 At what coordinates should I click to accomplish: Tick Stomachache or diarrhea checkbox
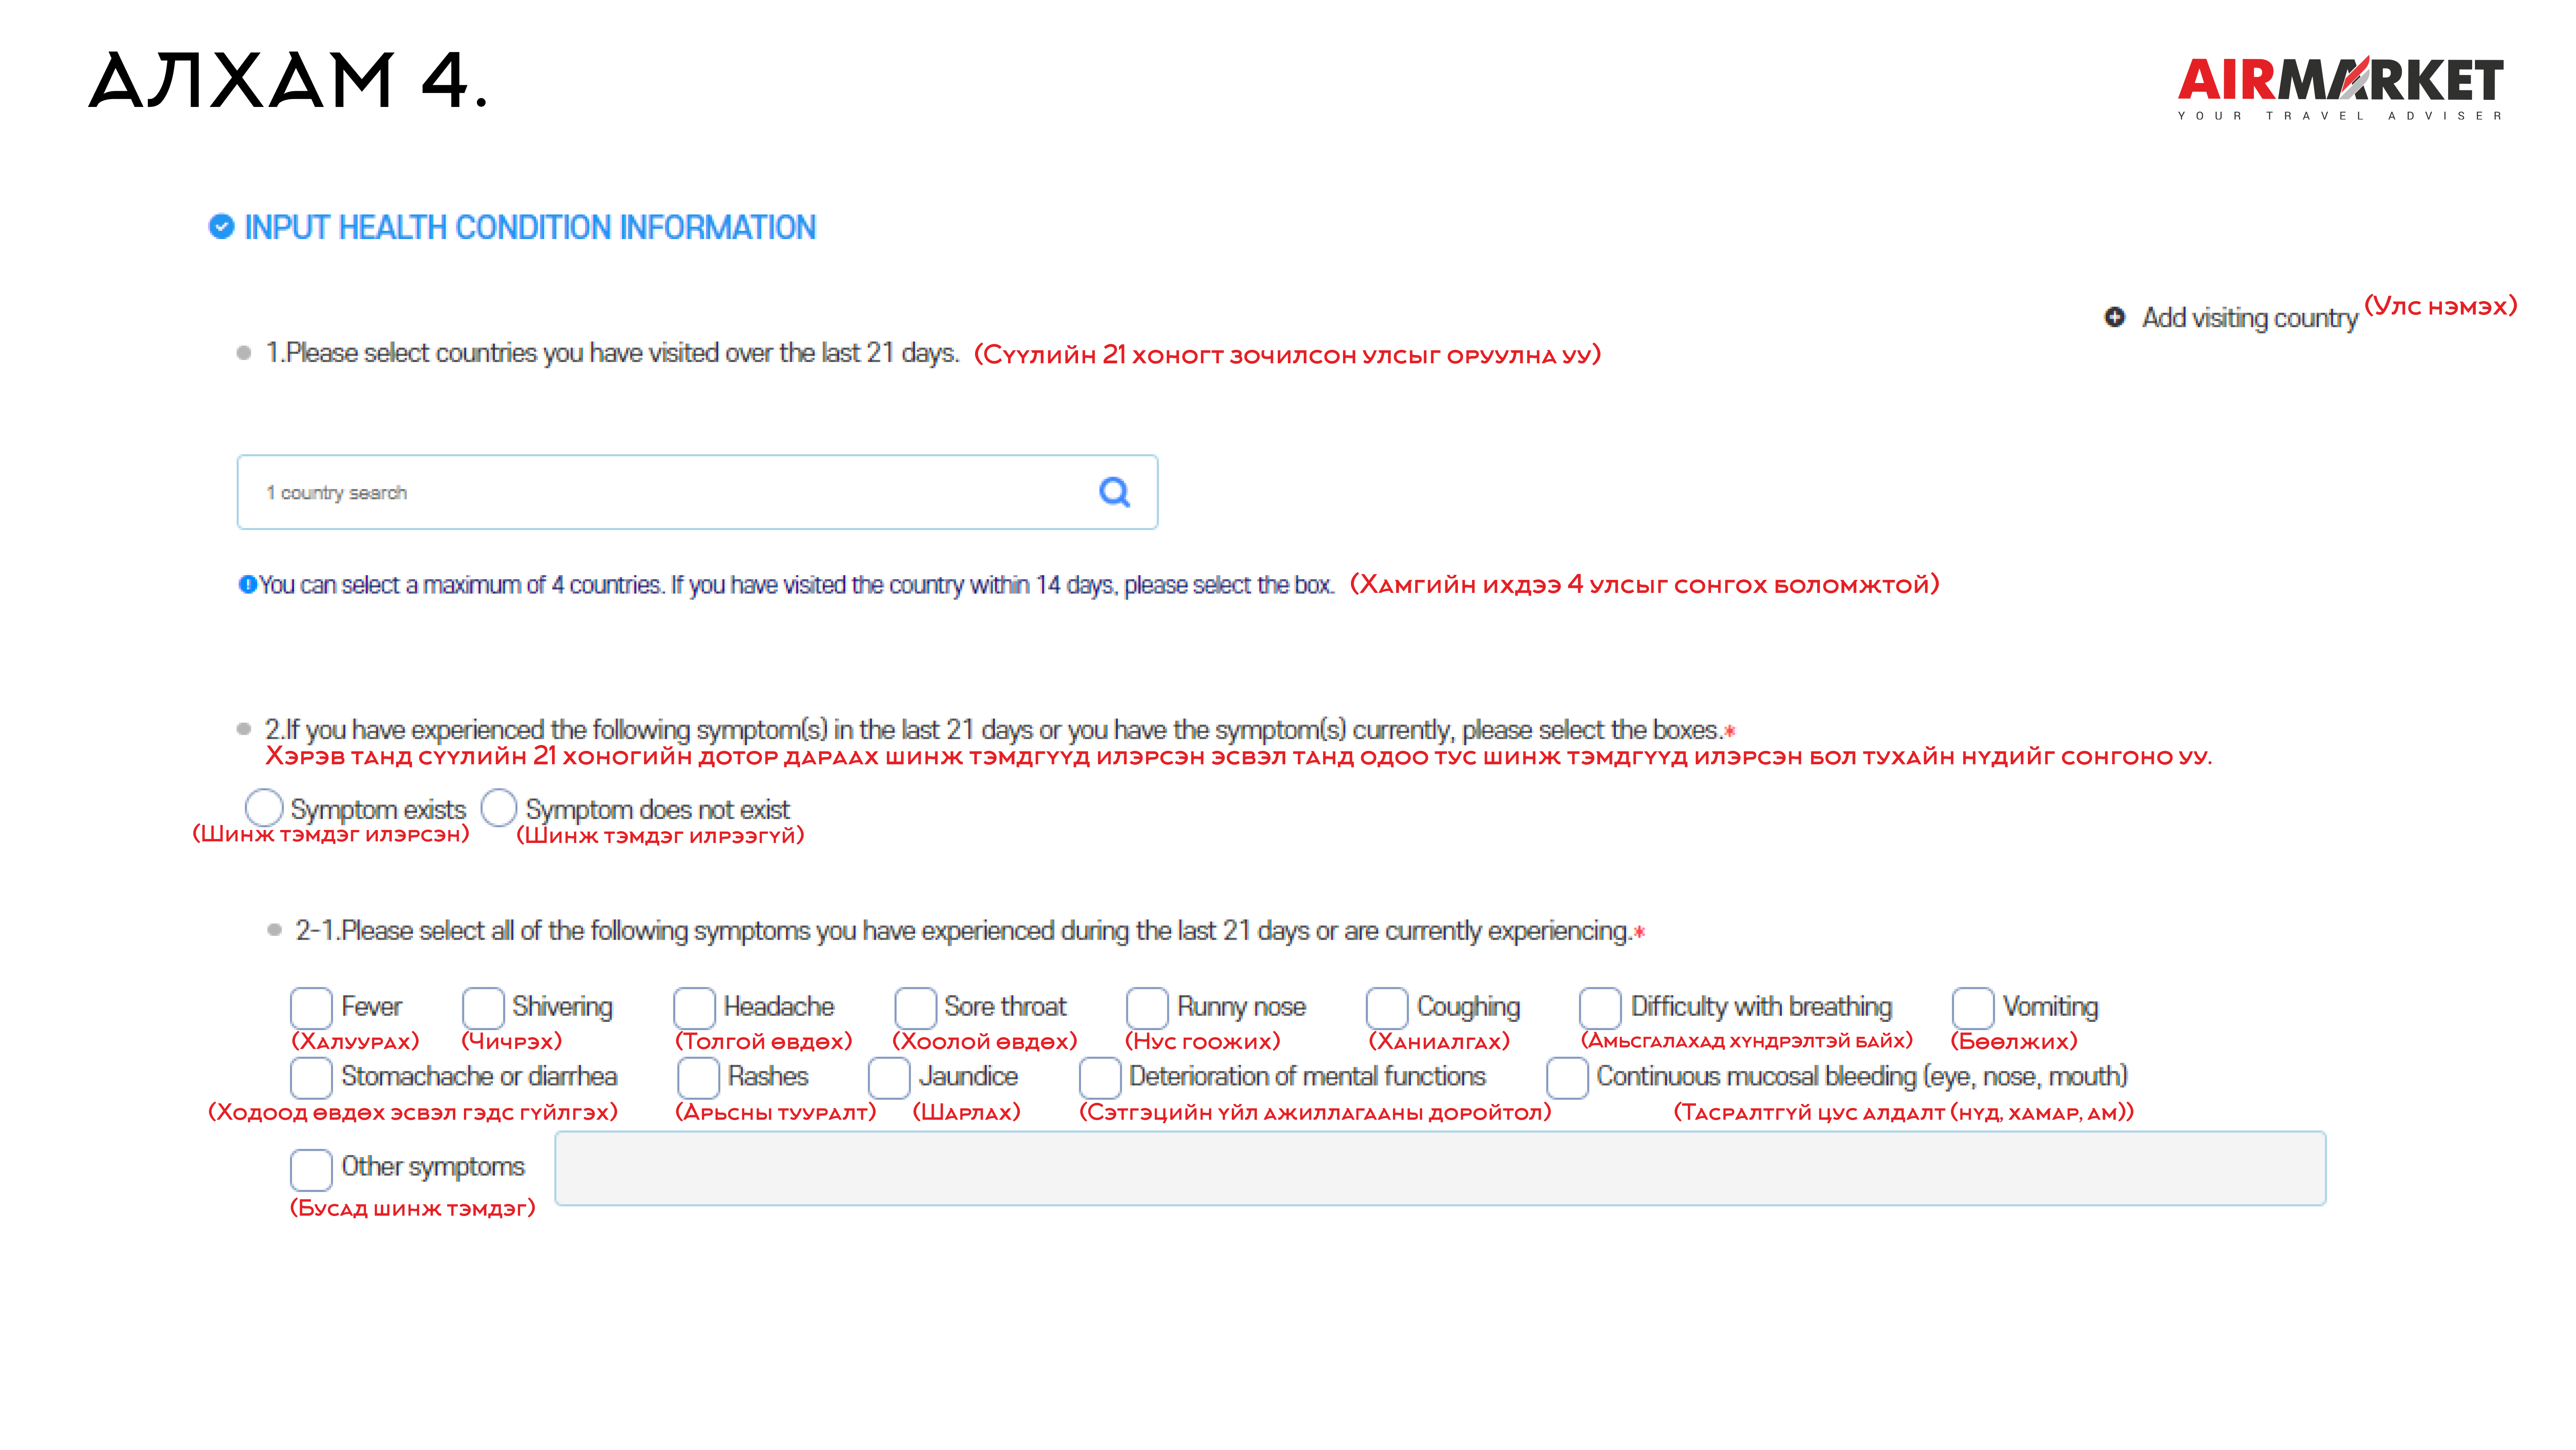click(x=311, y=1078)
